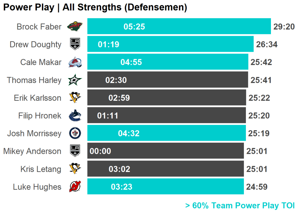
Task: Click the Penguins logo beside Erik Karlsson
Action: point(75,98)
